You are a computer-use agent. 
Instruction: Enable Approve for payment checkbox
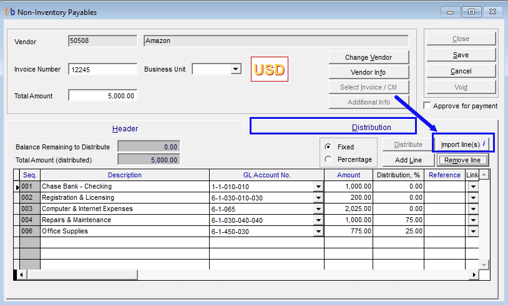(427, 106)
